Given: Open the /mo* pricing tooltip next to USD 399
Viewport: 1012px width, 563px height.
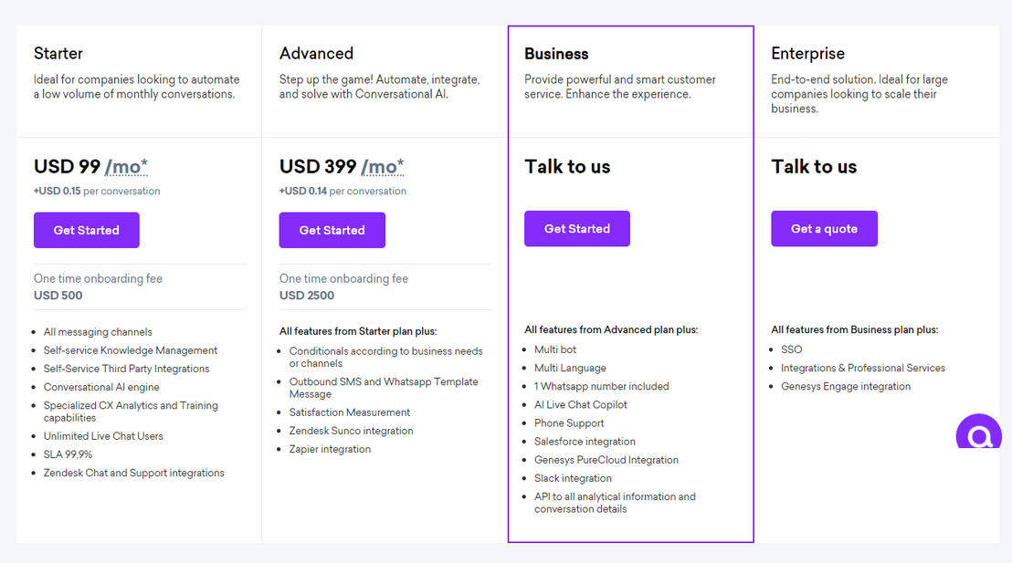Looking at the screenshot, I should coord(385,166).
